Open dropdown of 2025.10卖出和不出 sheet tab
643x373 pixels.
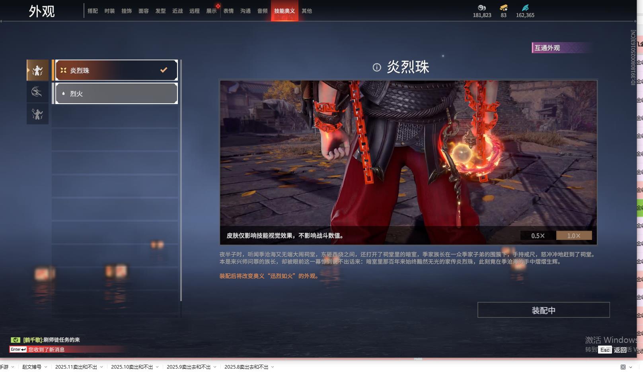pos(157,367)
